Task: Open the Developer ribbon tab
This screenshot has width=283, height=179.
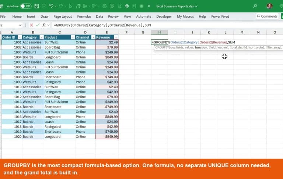Action: [x=164, y=17]
